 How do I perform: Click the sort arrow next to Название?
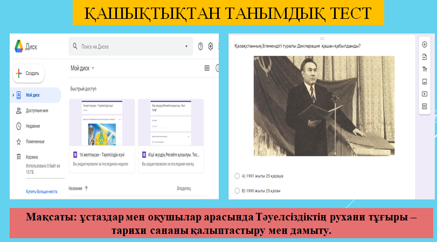pyautogui.click(x=86, y=188)
